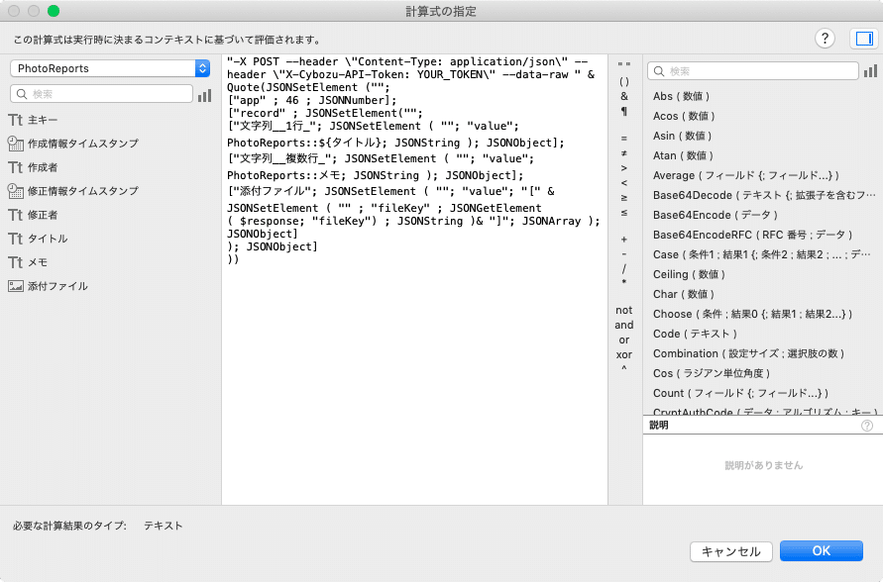
Task: Select the Combination function entry
Action: [x=748, y=353]
